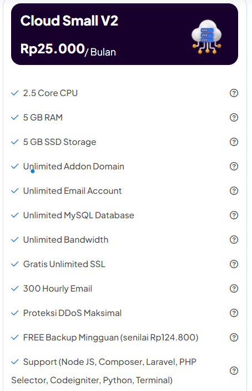The width and height of the screenshot is (252, 391).
Task: Click help icon for 300 Hourly Email
Action: click(x=234, y=288)
